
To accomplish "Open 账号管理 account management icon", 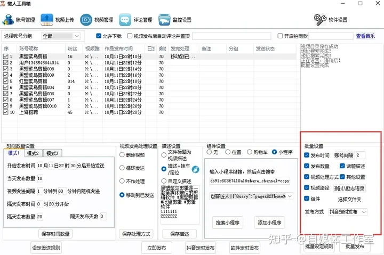I will coord(8,20).
